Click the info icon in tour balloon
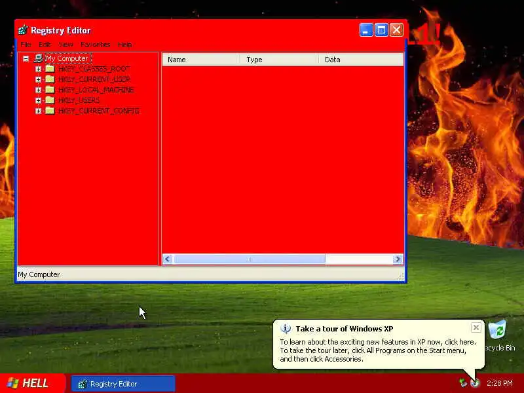 click(286, 329)
